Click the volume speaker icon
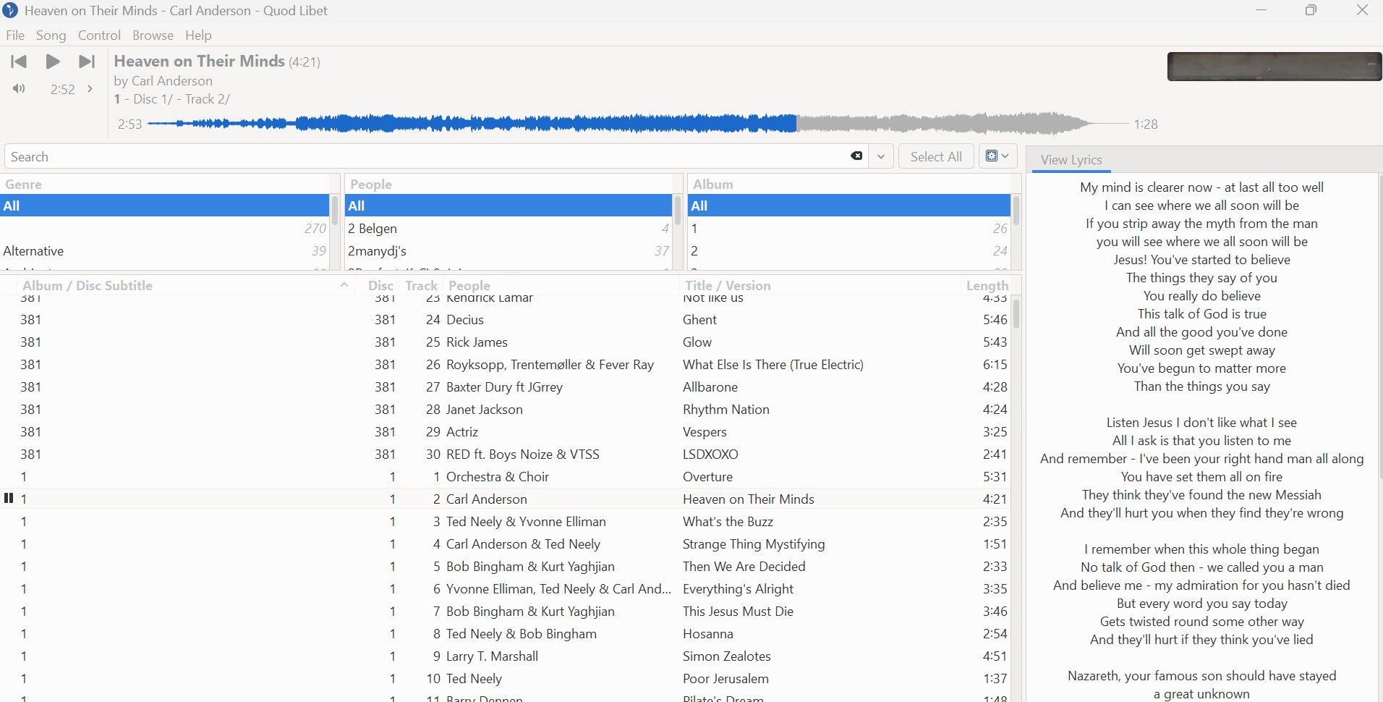The image size is (1383, 702). click(19, 88)
